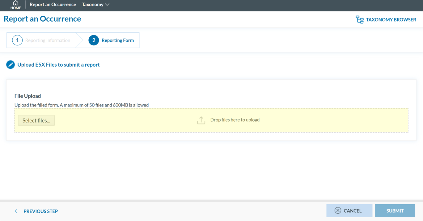Screen dimensions: 423x221
Task: Expand the chevron next to Taxonomy
Action: [107, 5]
